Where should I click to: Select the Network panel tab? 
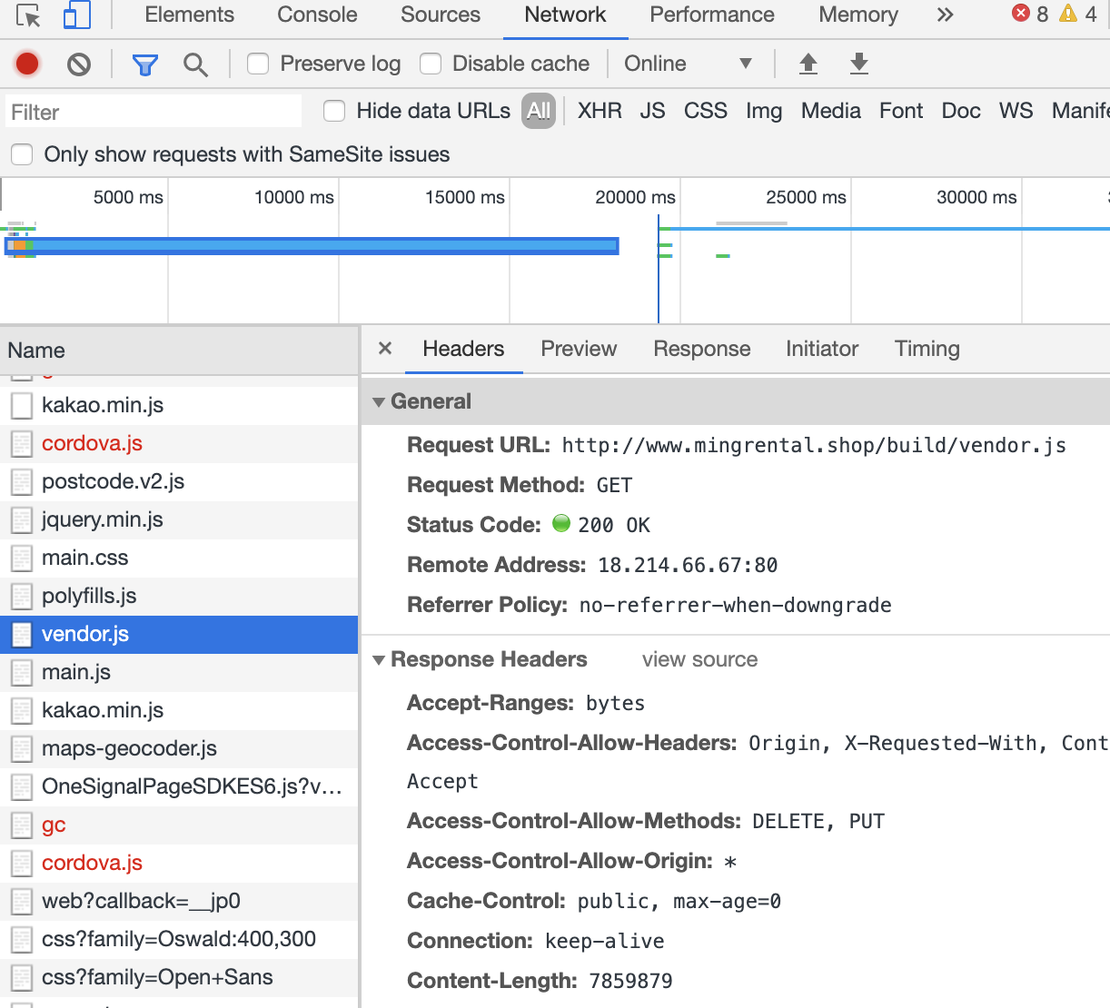point(565,15)
